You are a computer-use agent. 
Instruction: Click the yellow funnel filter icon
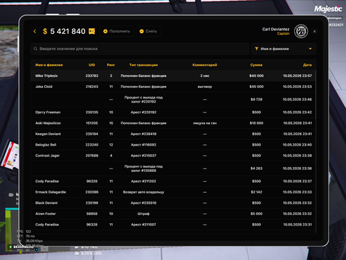point(257,49)
